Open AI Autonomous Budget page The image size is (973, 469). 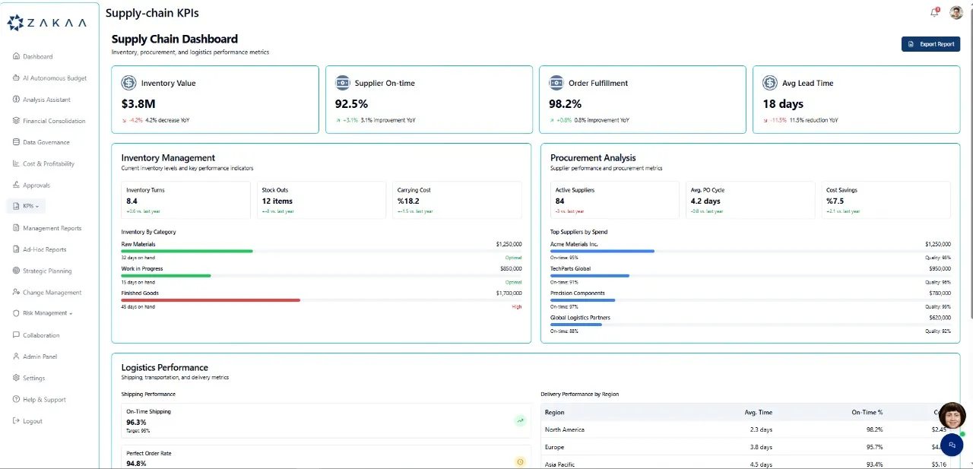click(x=54, y=78)
